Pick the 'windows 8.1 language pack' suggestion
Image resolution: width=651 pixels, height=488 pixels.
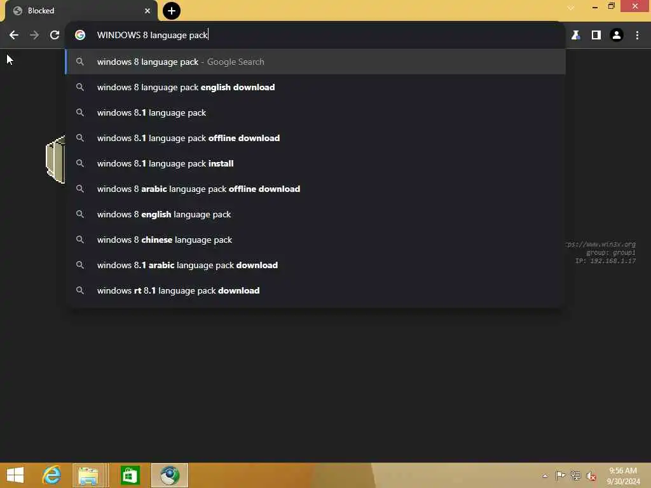pyautogui.click(x=315, y=112)
